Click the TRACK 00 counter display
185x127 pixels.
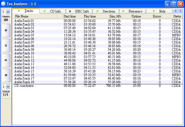[x=6, y=19]
